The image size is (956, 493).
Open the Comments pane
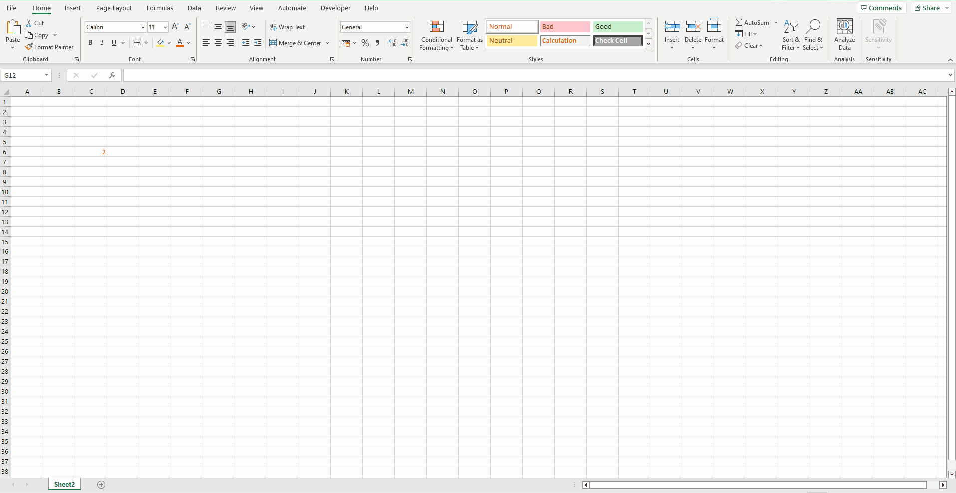pyautogui.click(x=881, y=8)
